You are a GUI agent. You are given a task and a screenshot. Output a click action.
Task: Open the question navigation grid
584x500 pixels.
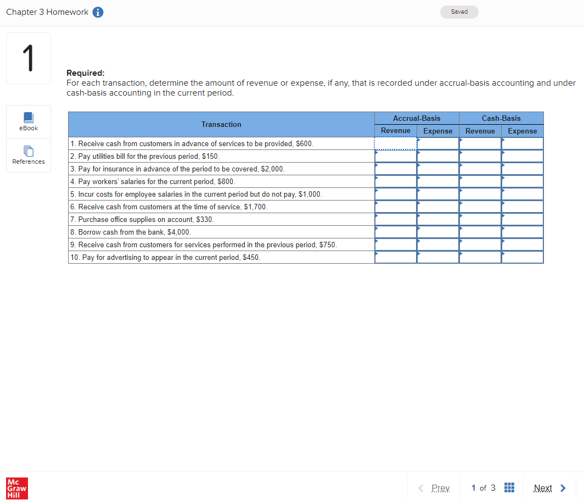click(x=509, y=487)
